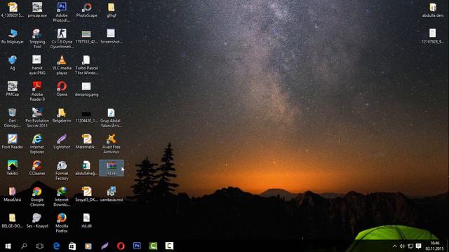
Task: Select the pmcap.exe desktop icon
Action: 37,10
